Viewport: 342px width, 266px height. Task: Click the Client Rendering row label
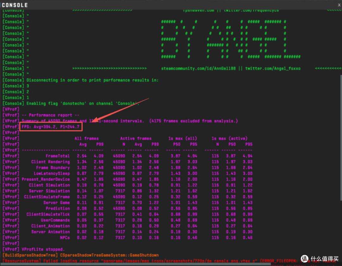click(50, 162)
